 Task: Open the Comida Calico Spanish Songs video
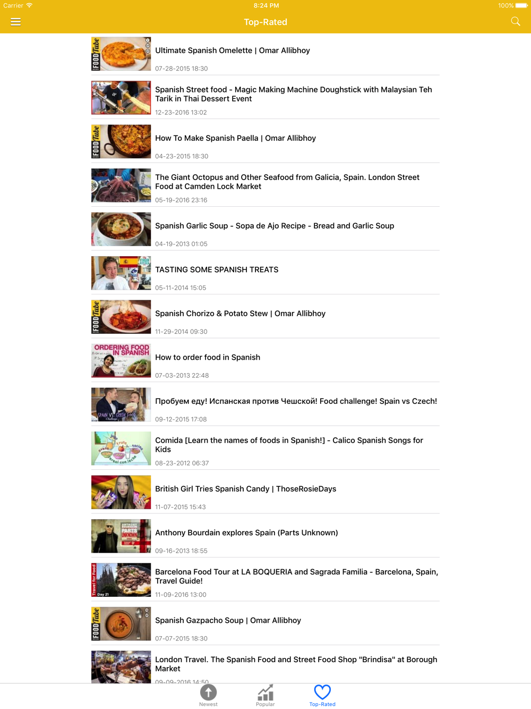point(265,449)
